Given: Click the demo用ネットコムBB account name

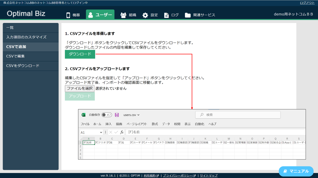Looking at the screenshot, I should pos(293,14).
